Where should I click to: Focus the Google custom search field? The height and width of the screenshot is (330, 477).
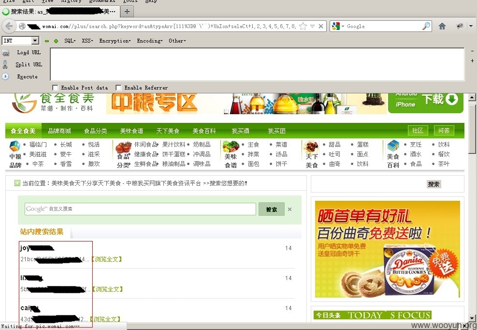[x=140, y=209]
